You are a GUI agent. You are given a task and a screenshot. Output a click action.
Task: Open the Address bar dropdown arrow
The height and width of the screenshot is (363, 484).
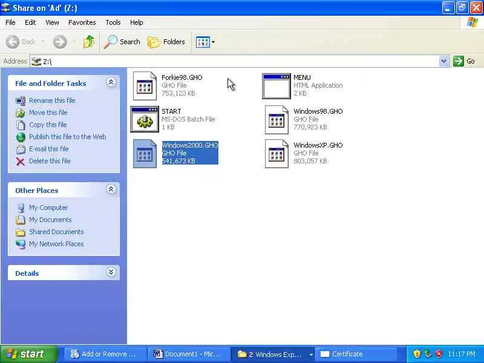point(443,61)
